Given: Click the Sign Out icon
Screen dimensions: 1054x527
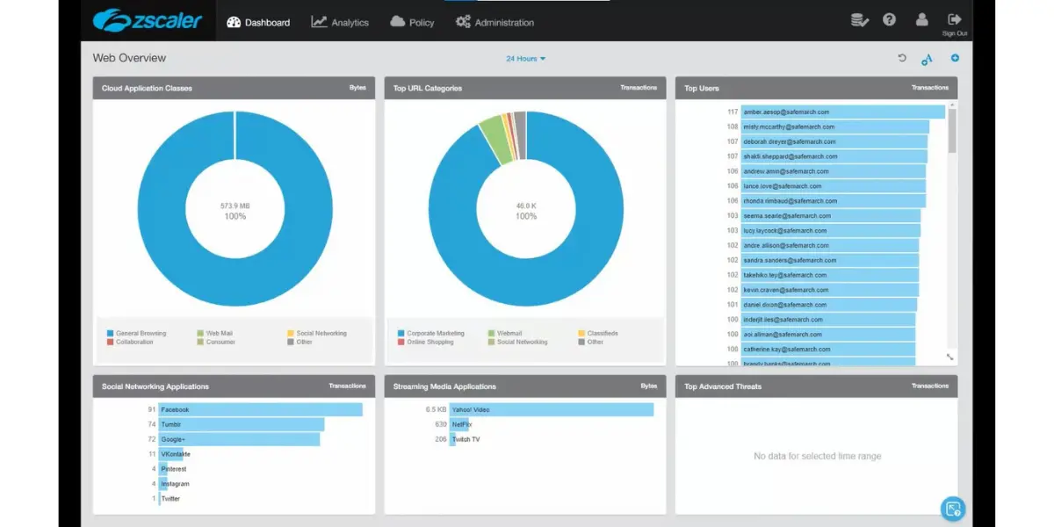Looking at the screenshot, I should [x=955, y=19].
